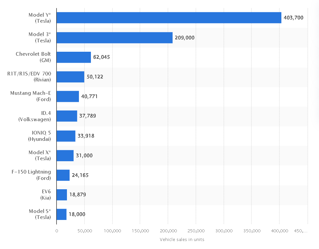
Task: Click the 'Chevrolet Bolt (GM)' axis label
Action: pos(33,57)
